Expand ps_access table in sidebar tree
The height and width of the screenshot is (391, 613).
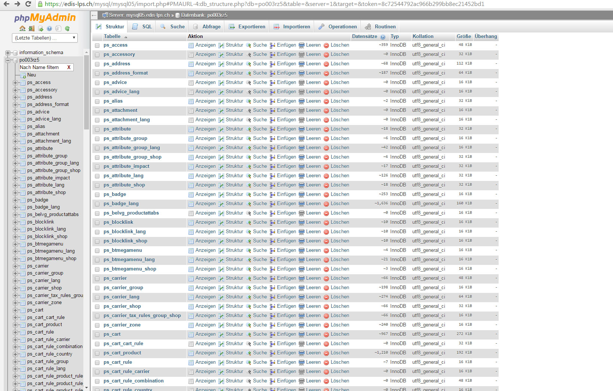pos(15,82)
